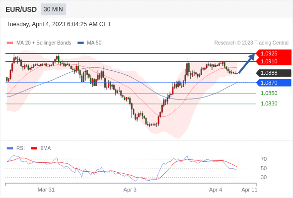Image resolution: width=293 pixels, height=198 pixels.
Task: Click the blue upward trend arrow
Action: click(247, 63)
